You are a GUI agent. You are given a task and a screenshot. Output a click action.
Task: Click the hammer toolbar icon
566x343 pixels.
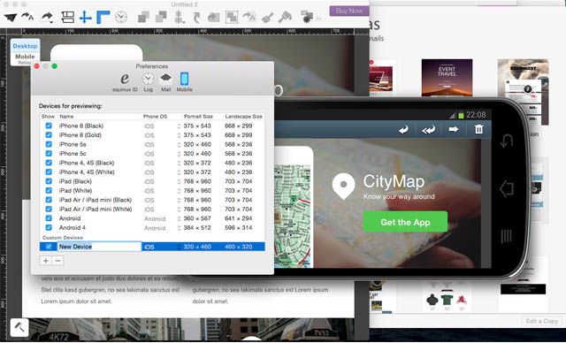(x=285, y=17)
